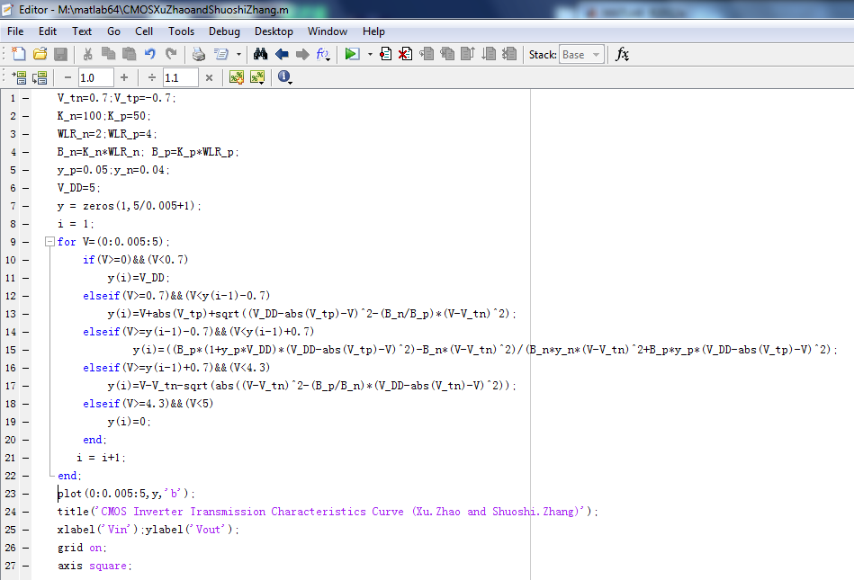Run the script with the green Run arrow
The image size is (854, 580).
pos(352,54)
